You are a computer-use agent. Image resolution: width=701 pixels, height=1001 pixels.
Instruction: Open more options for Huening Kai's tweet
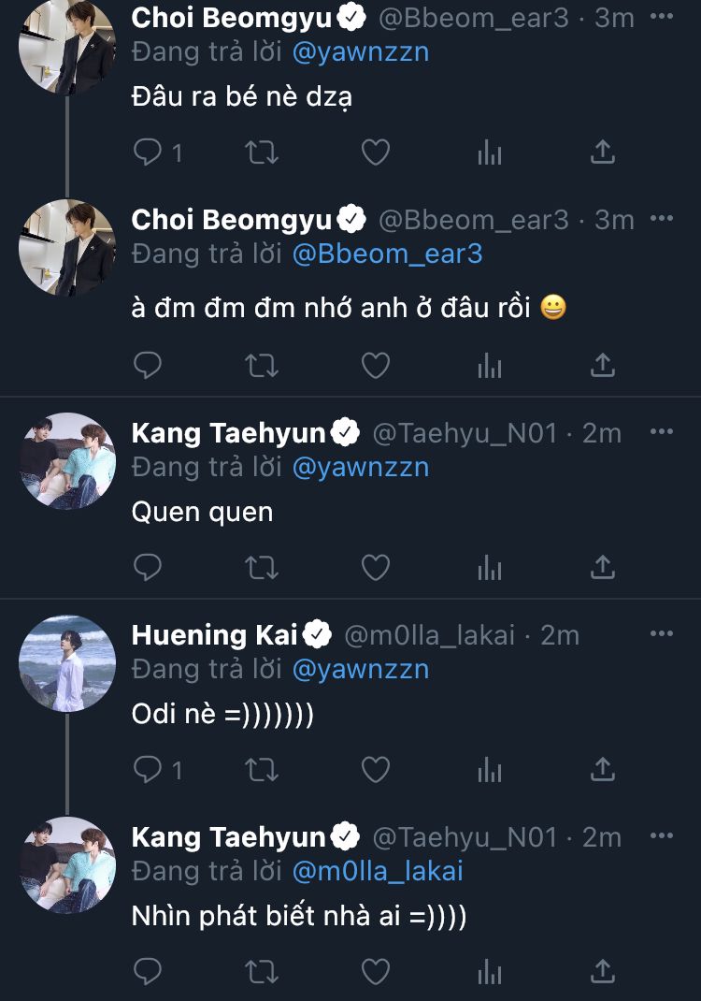[661, 634]
